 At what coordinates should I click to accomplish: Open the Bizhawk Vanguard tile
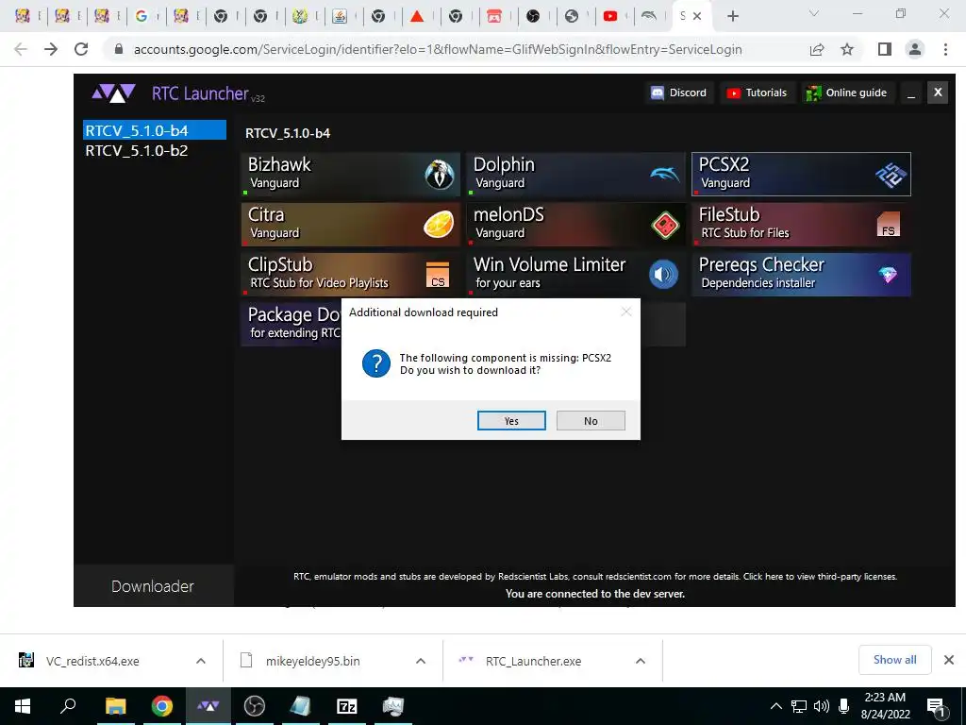tap(351, 174)
